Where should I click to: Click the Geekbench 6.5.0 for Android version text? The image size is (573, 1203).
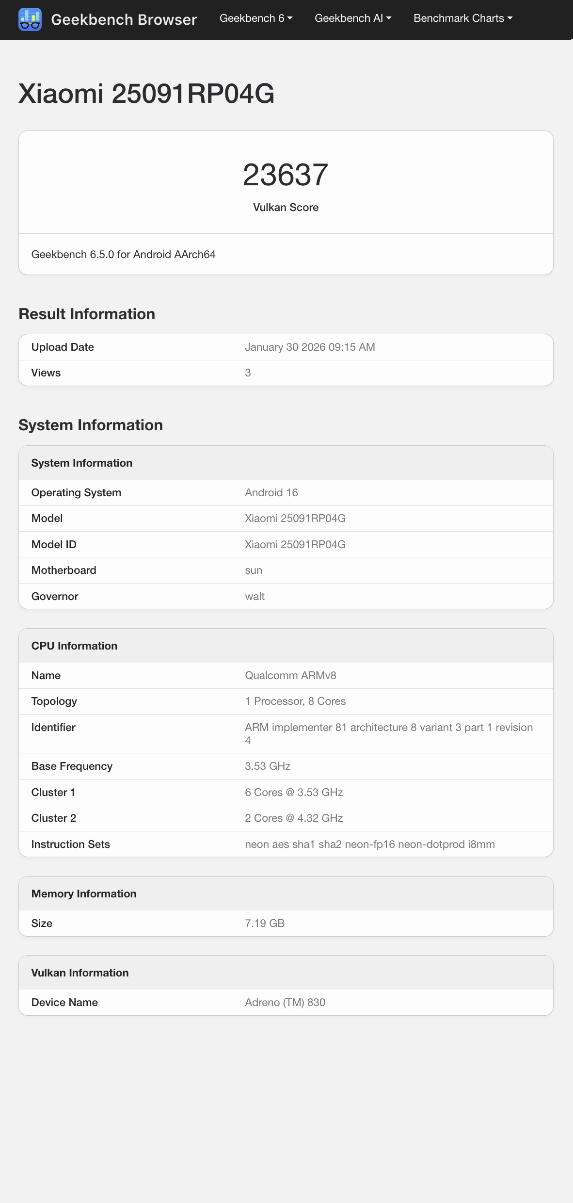point(123,254)
